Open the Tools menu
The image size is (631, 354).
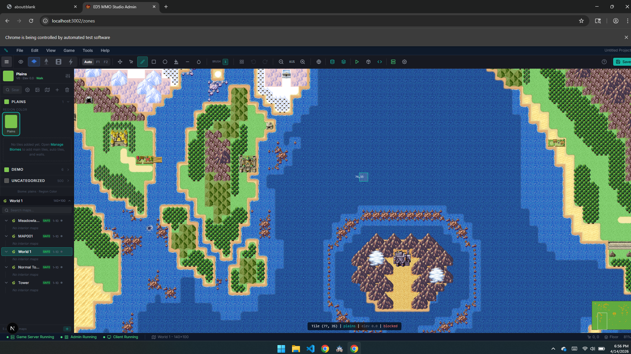[88, 51]
